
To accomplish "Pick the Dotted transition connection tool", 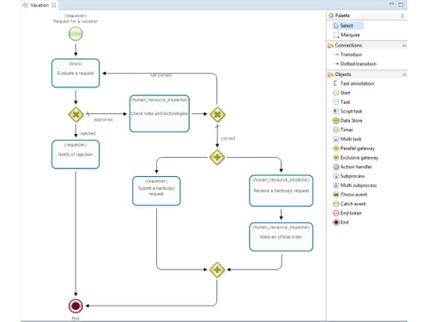I will point(354,64).
